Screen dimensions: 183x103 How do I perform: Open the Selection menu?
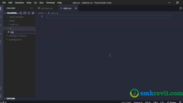click(x=19, y=3)
